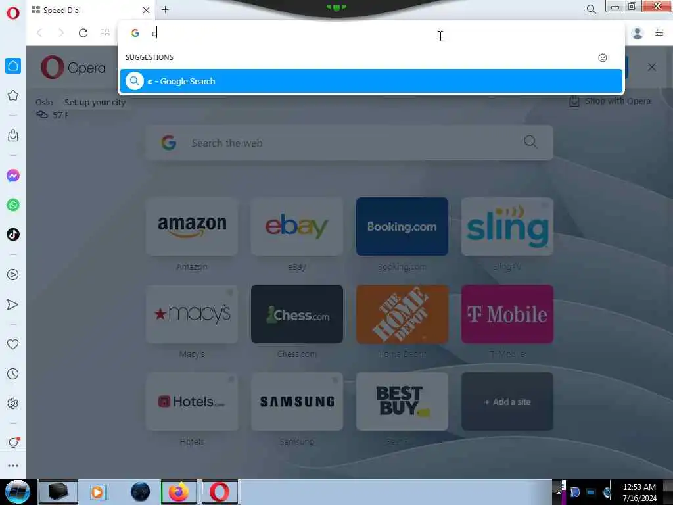Click the Add a site tile
The height and width of the screenshot is (505, 673).
coord(507,402)
